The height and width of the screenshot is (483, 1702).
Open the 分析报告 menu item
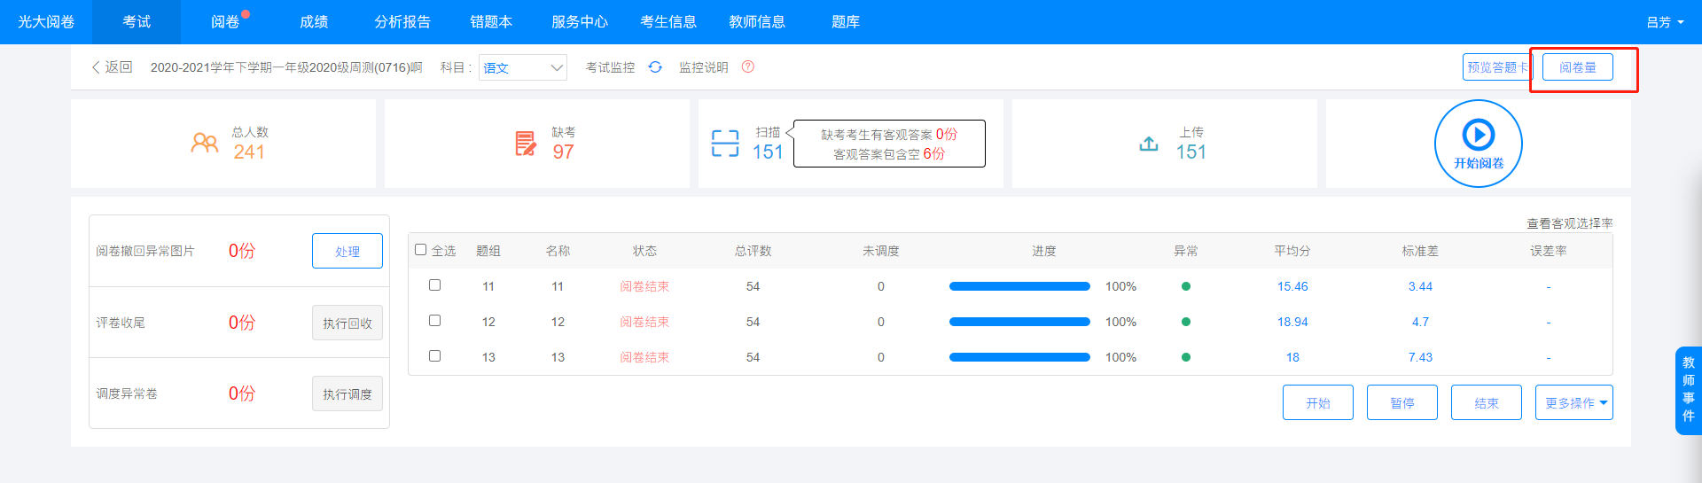tap(402, 22)
